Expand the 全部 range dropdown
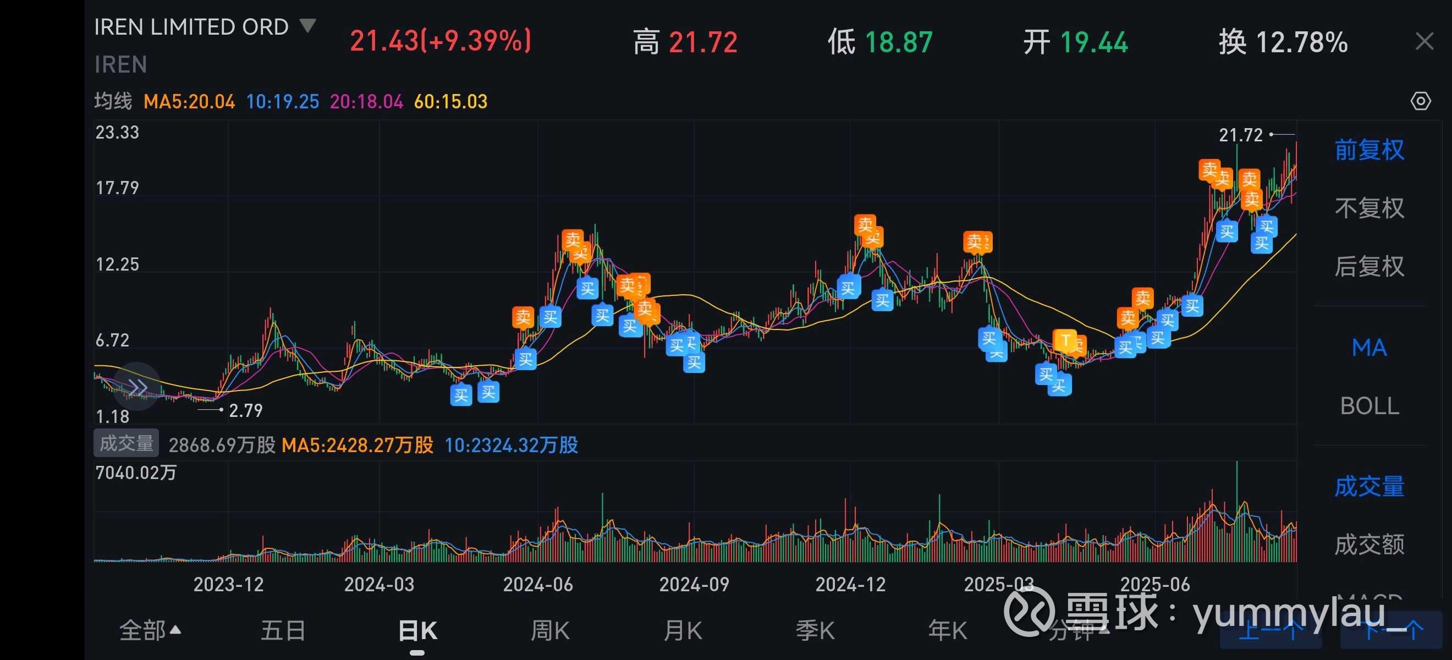Screen dimensions: 1452x660 point(150,630)
